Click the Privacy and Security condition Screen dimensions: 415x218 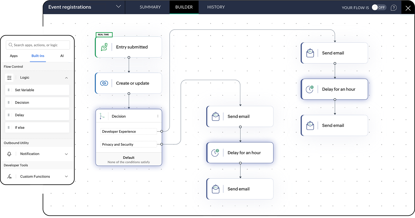pos(129,144)
